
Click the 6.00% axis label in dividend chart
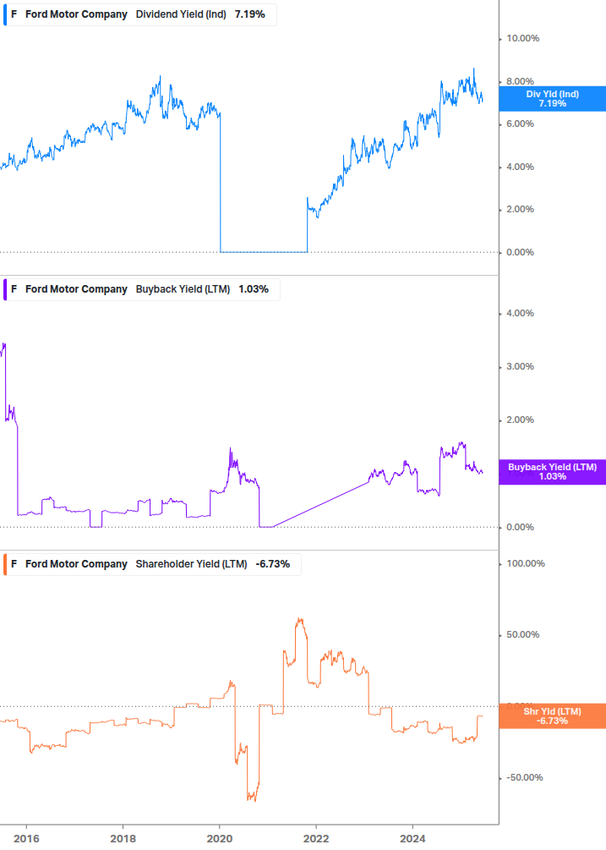tap(520, 124)
